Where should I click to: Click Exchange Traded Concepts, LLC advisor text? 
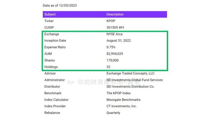(x=130, y=74)
